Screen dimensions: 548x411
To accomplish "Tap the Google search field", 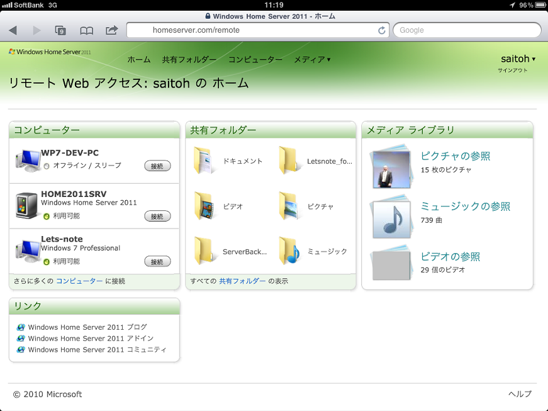I will [467, 30].
